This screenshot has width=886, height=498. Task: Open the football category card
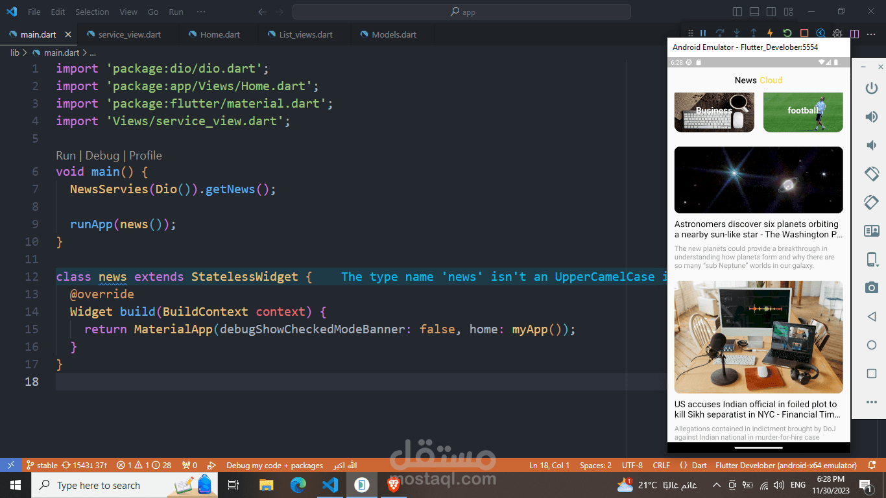coord(803,112)
